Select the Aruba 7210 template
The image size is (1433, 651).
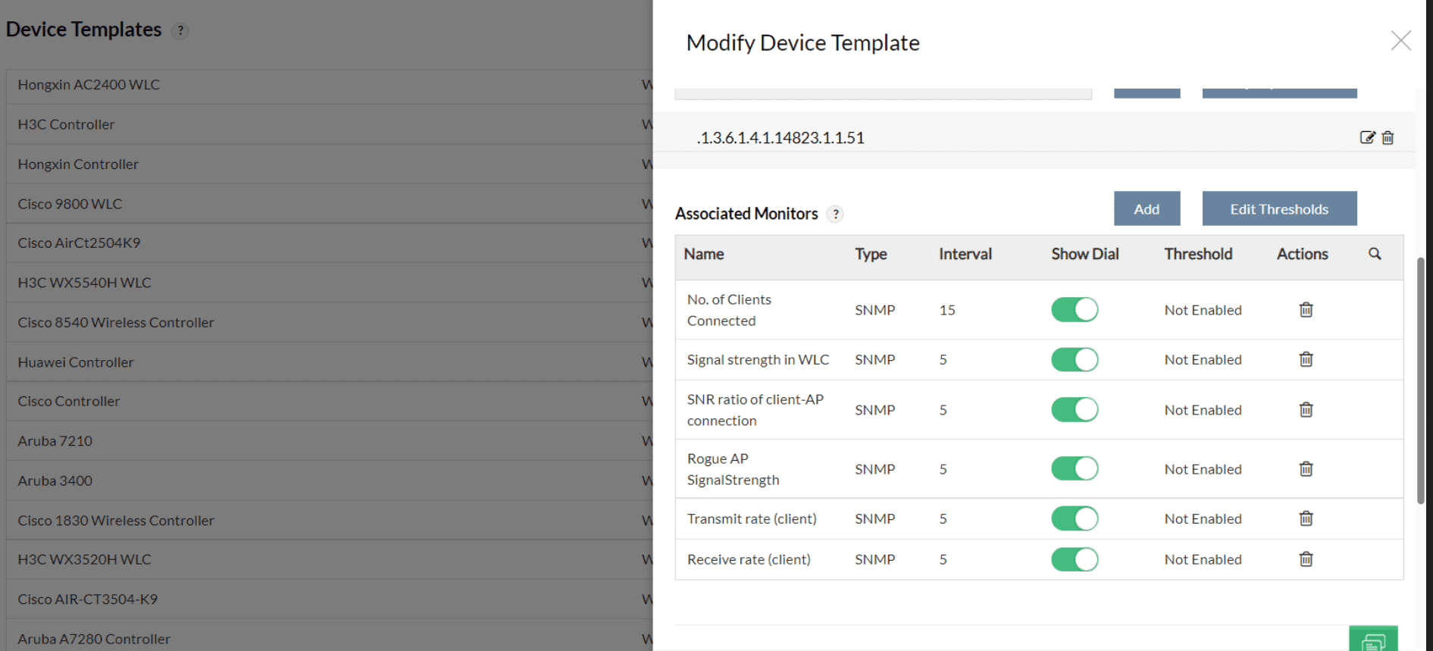pyautogui.click(x=55, y=440)
